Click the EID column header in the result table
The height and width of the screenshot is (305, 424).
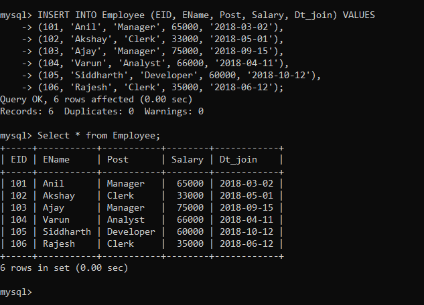[x=19, y=159]
